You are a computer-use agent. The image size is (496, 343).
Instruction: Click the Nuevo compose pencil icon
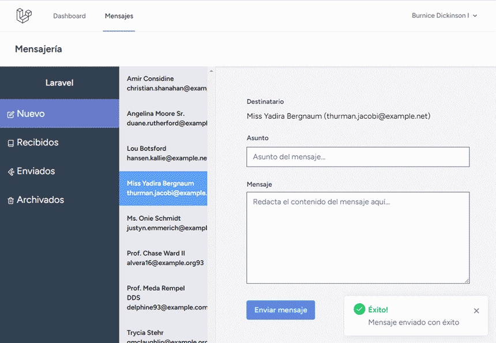point(11,115)
